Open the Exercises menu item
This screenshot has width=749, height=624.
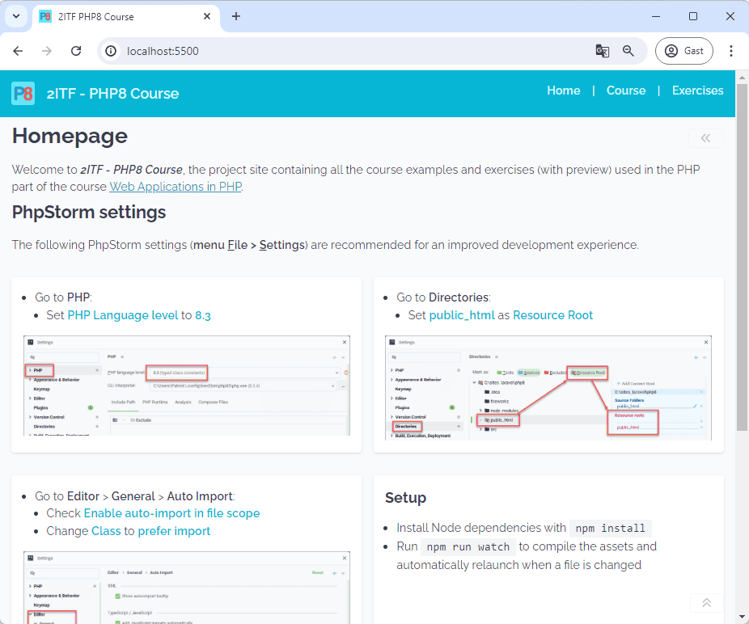point(697,91)
